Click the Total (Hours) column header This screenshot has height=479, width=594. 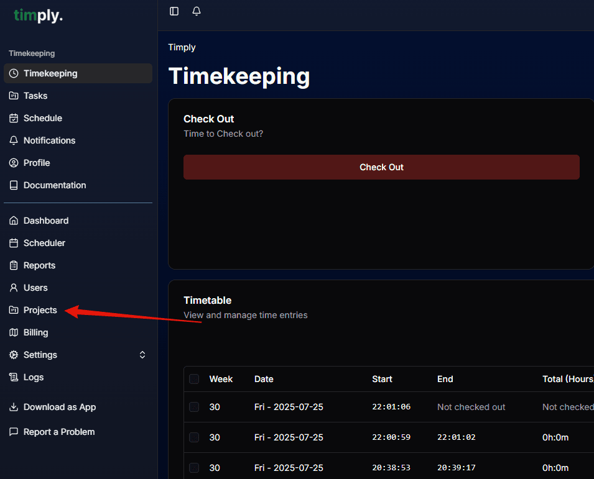click(568, 379)
